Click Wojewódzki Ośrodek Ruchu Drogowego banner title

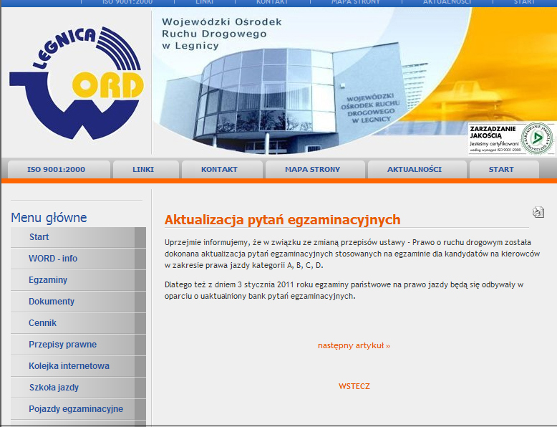click(222, 34)
